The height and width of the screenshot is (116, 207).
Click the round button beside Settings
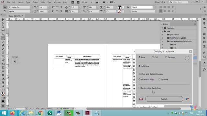point(187,58)
